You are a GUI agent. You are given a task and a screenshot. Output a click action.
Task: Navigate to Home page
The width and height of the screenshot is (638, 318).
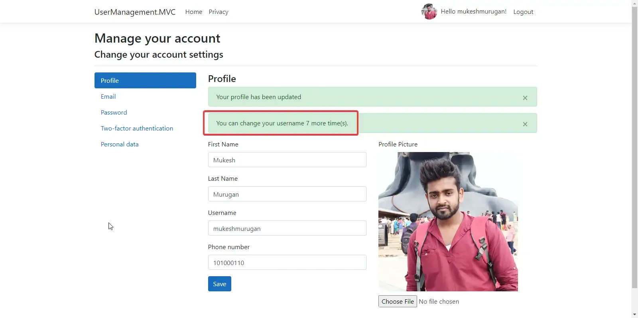click(193, 12)
